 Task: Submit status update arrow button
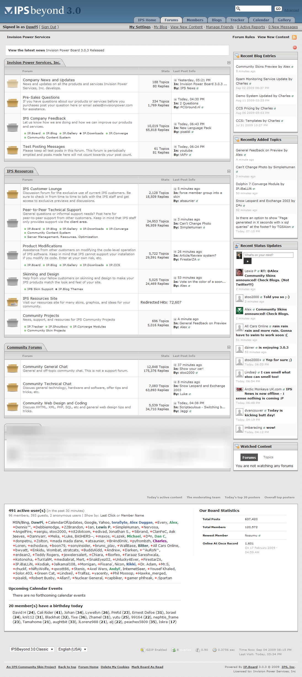tap(247, 261)
